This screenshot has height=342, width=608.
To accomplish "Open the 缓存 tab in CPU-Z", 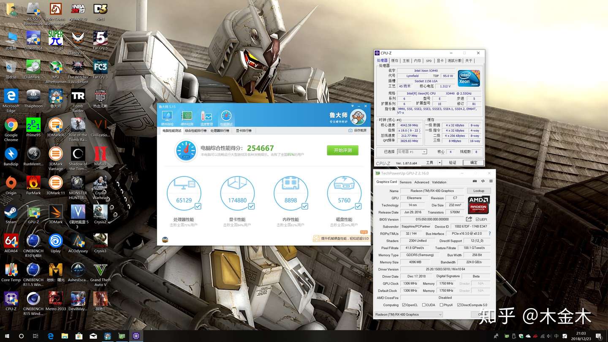I will click(395, 61).
